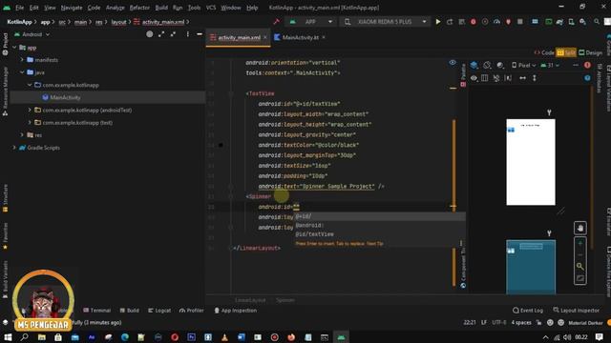Open the Android project view dropdown

(32, 34)
